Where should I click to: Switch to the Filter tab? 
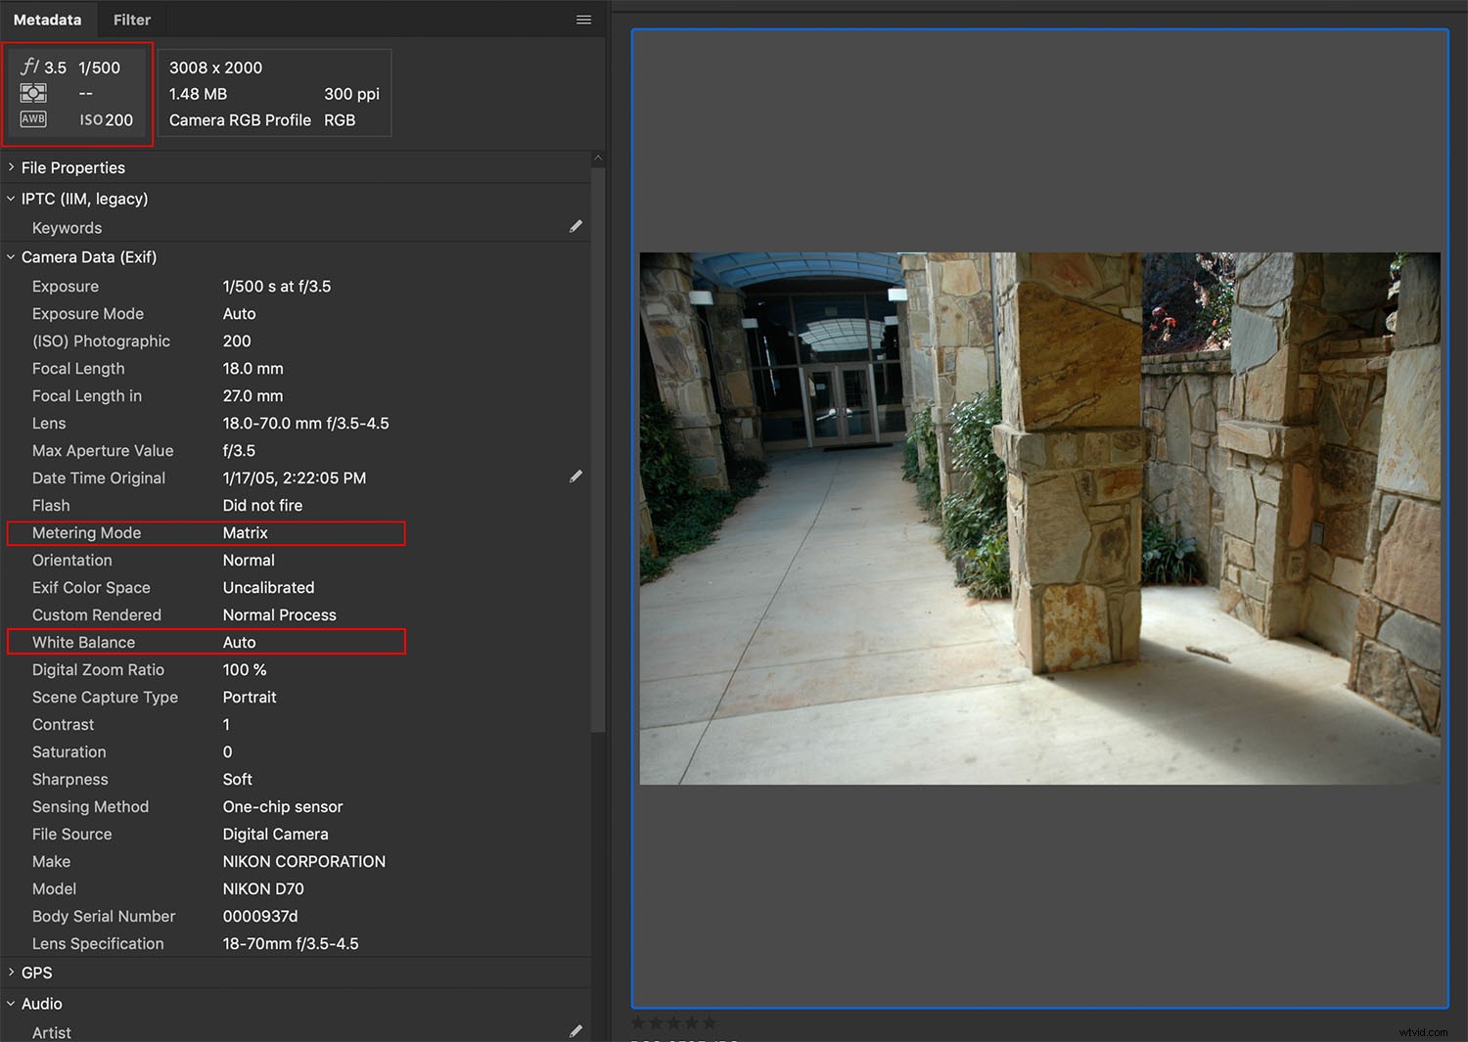132,20
